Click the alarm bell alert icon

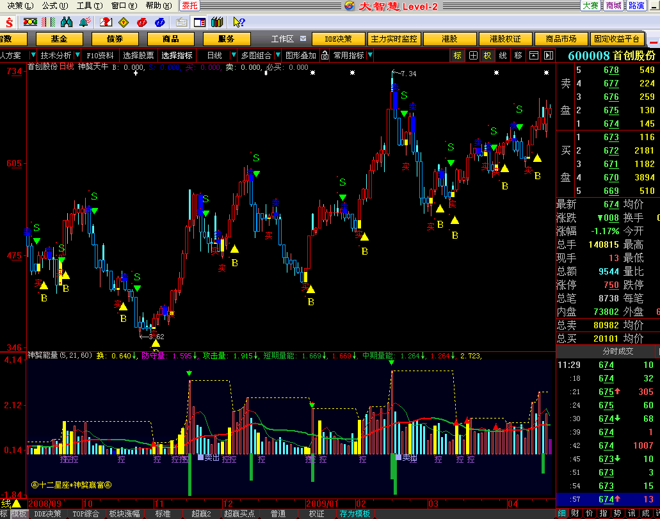tap(85, 22)
